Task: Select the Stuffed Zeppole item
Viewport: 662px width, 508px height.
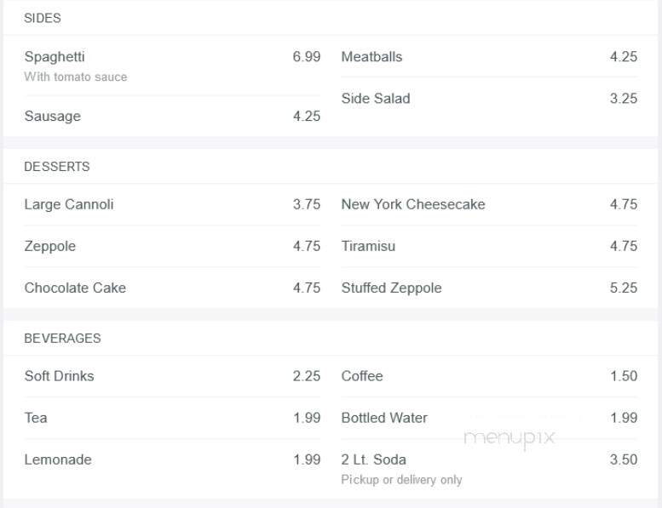Action: (x=489, y=288)
